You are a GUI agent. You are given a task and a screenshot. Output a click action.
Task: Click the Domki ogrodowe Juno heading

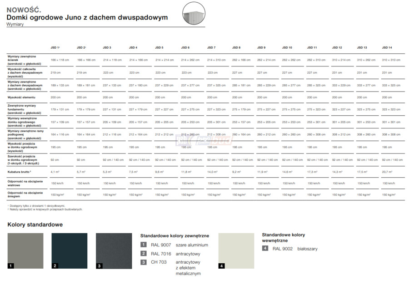(x=87, y=17)
